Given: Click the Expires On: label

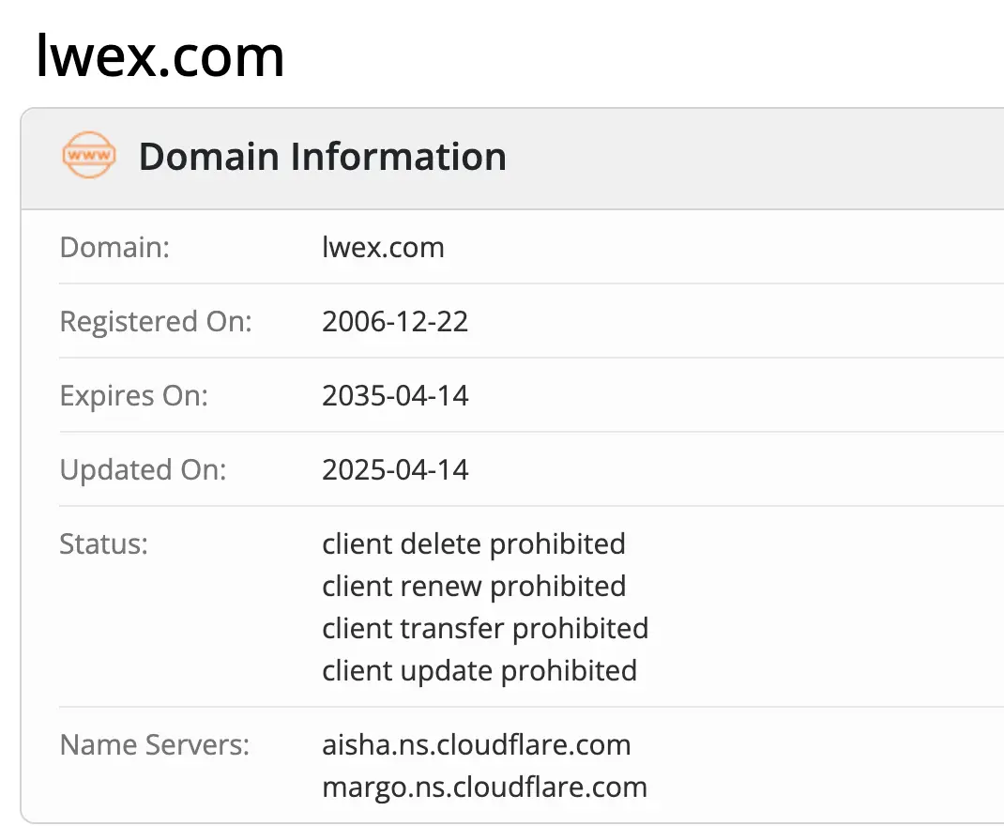Looking at the screenshot, I should coord(134,396).
